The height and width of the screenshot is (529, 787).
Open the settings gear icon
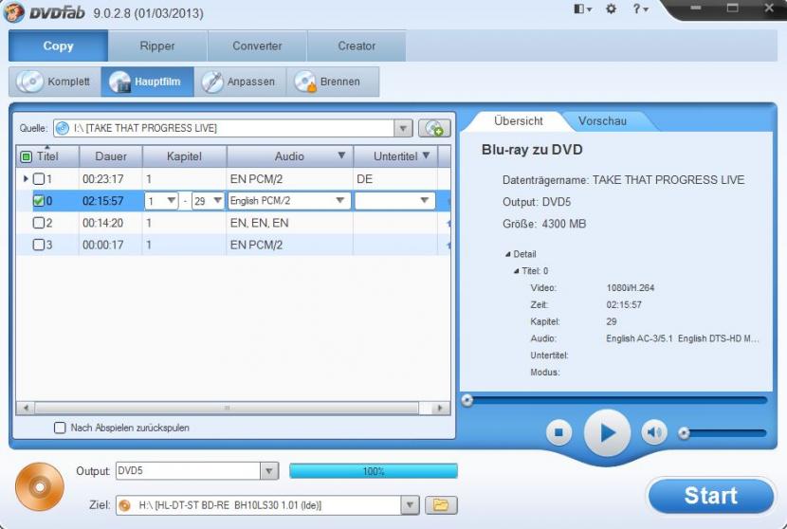(611, 9)
